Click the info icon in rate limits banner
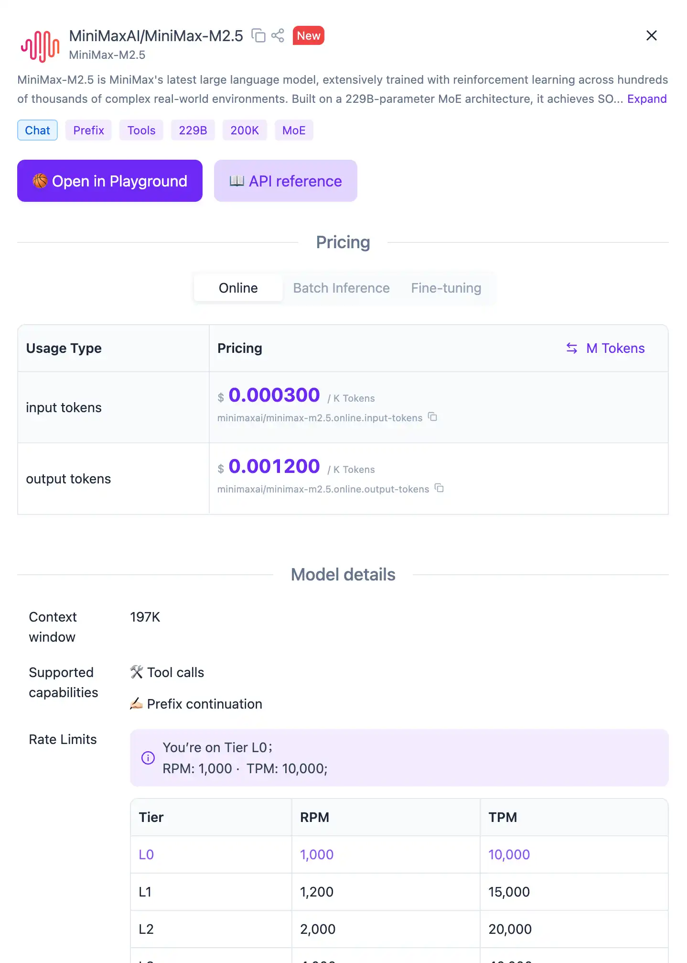The height and width of the screenshot is (963, 687). (x=148, y=758)
